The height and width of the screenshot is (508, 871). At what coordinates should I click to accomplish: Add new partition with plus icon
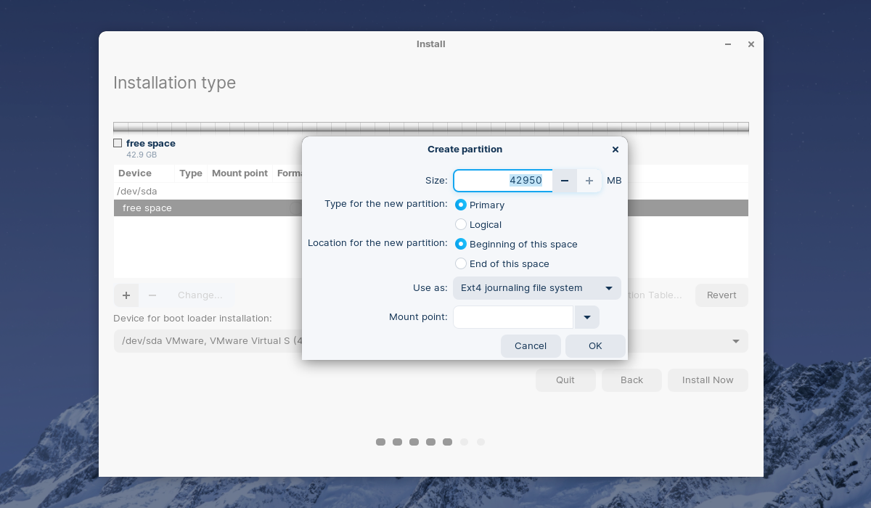tap(126, 295)
